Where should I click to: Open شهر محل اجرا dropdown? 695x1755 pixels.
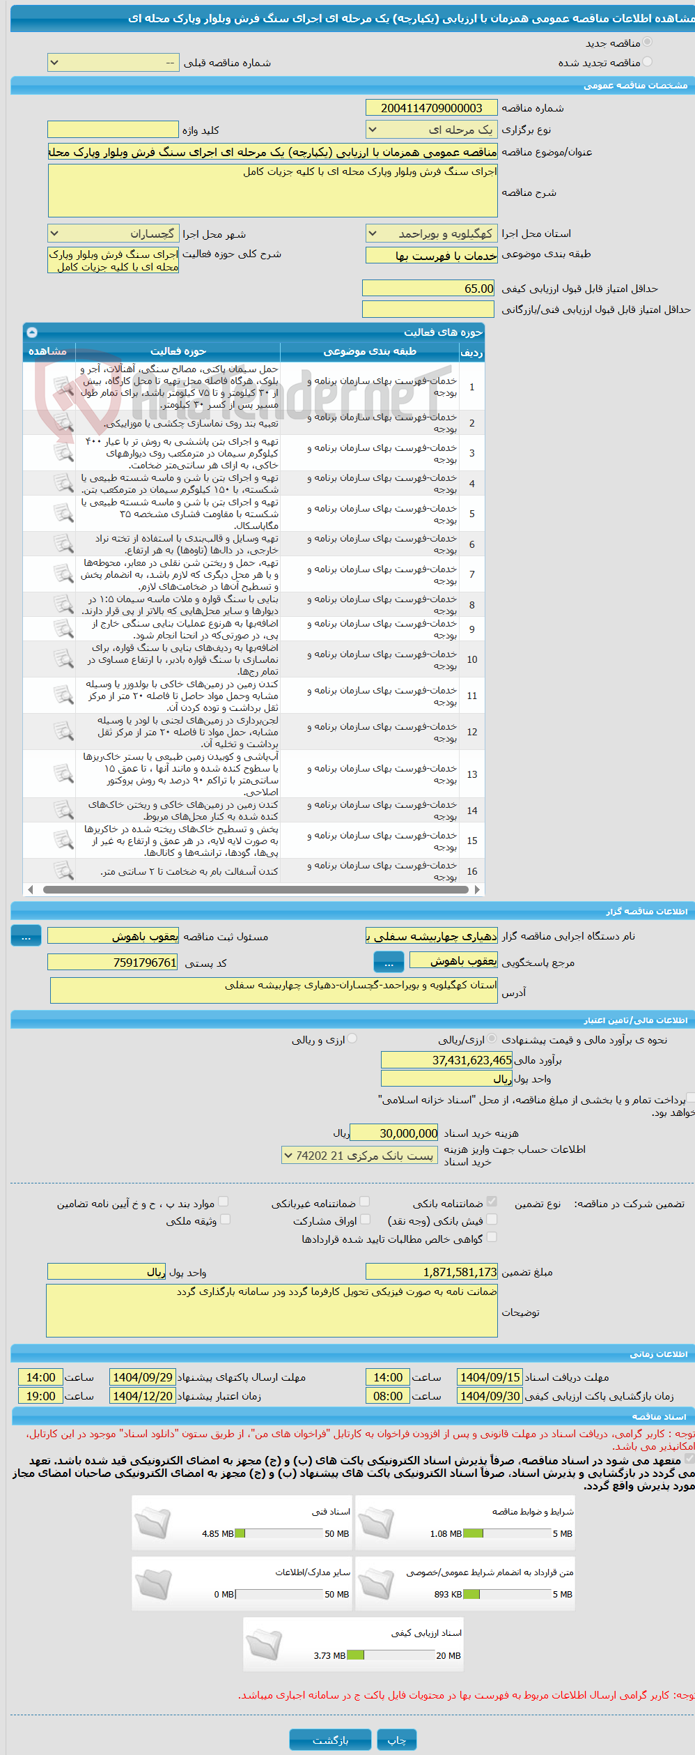pyautogui.click(x=114, y=233)
